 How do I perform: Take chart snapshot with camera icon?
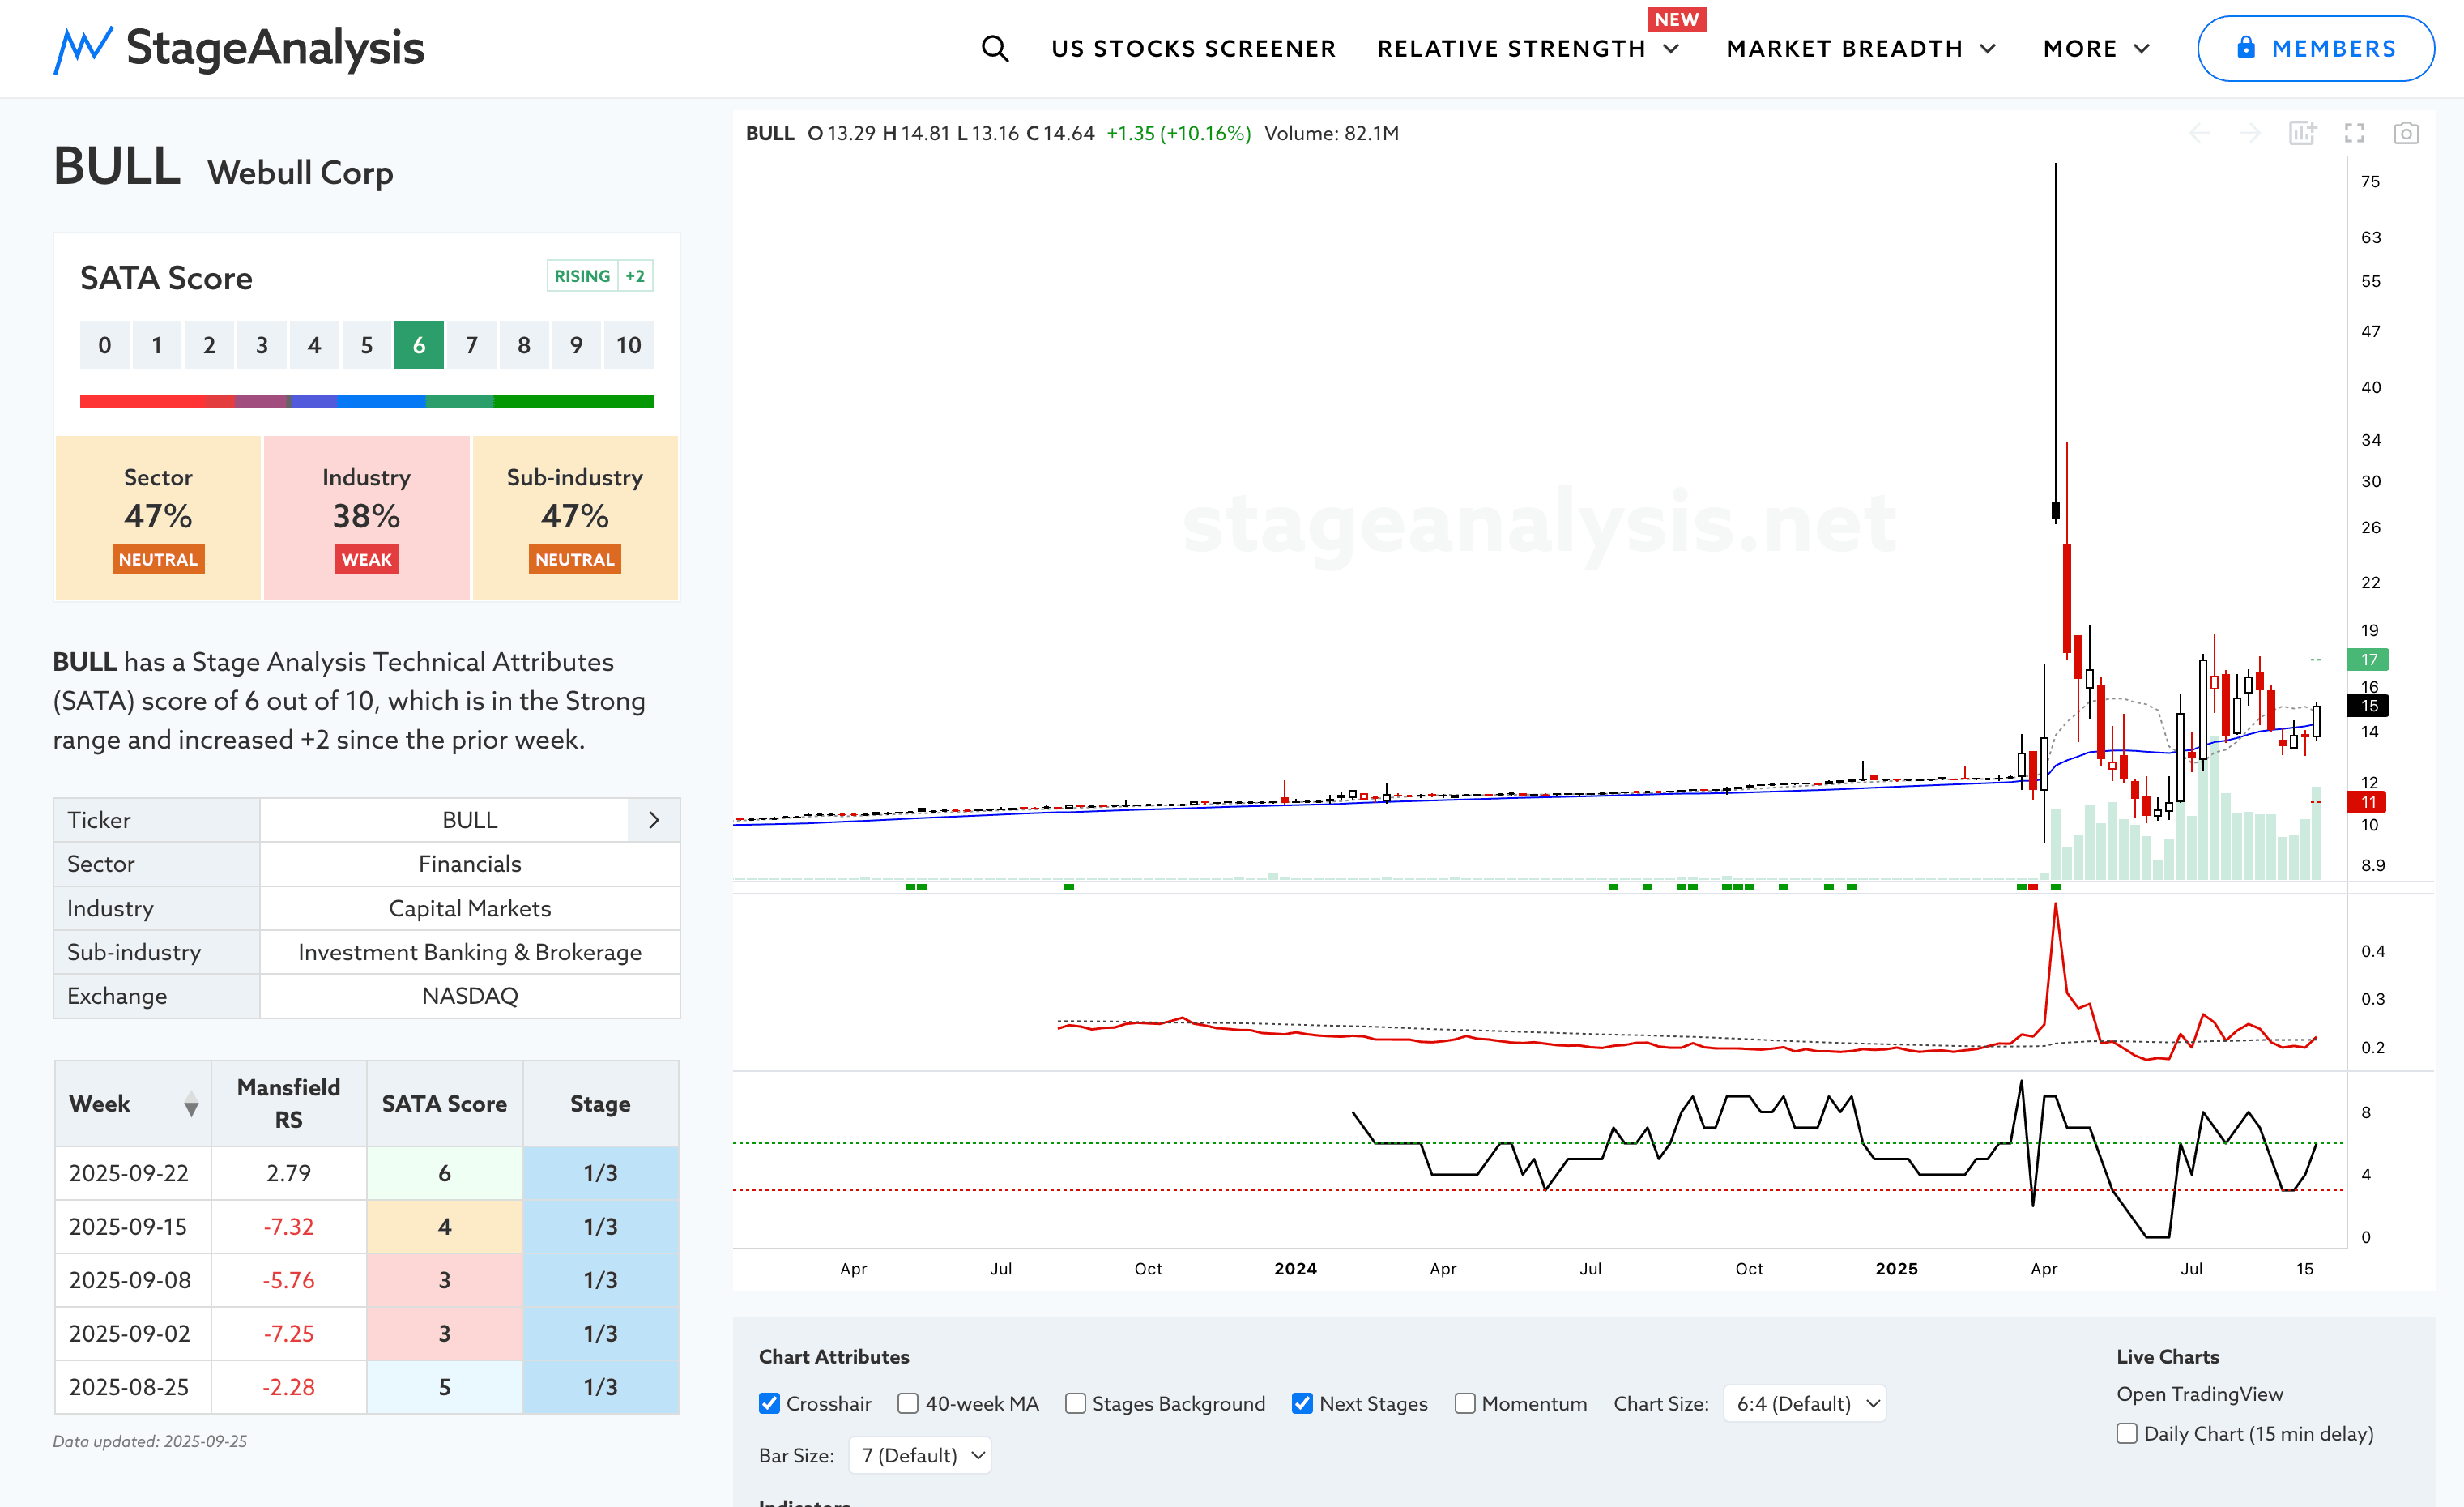(2406, 133)
